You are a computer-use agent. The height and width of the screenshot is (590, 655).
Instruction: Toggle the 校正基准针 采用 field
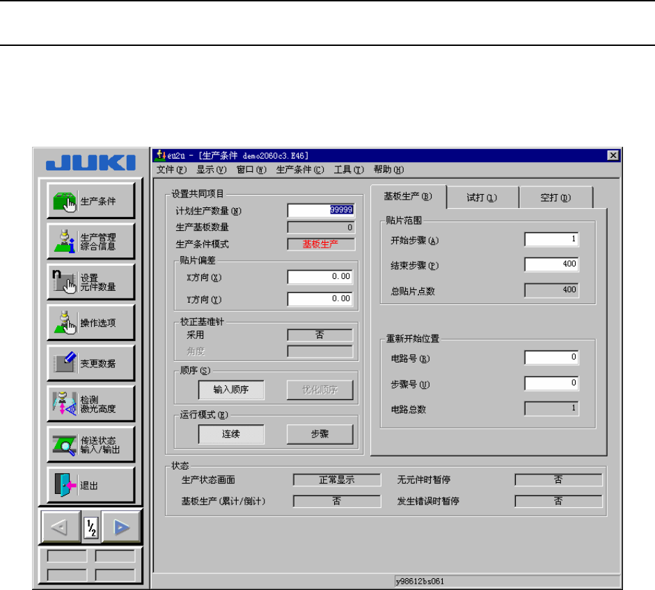320,335
